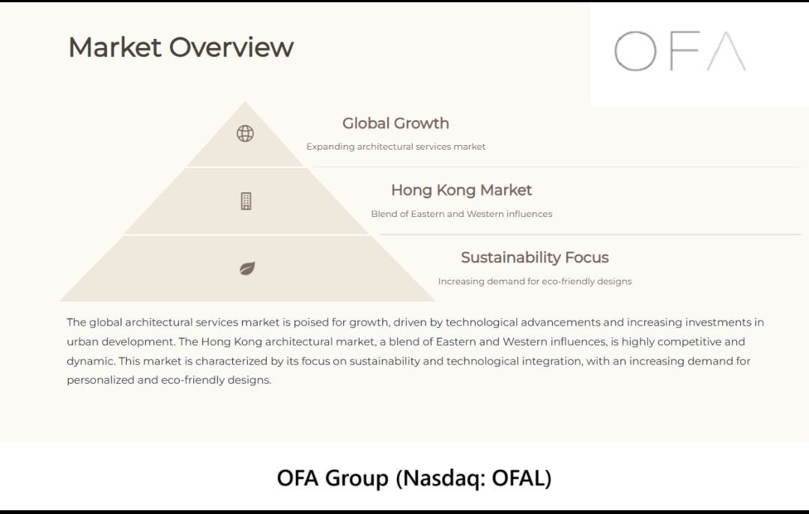Click the building icon in the middle tier
The height and width of the screenshot is (514, 809).
click(x=246, y=201)
